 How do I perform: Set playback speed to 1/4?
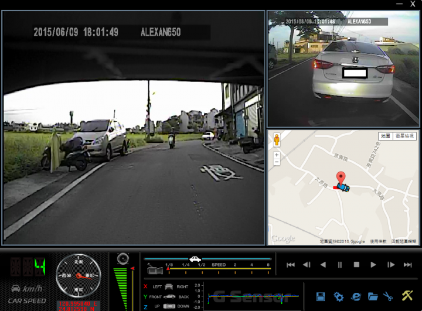(186, 265)
